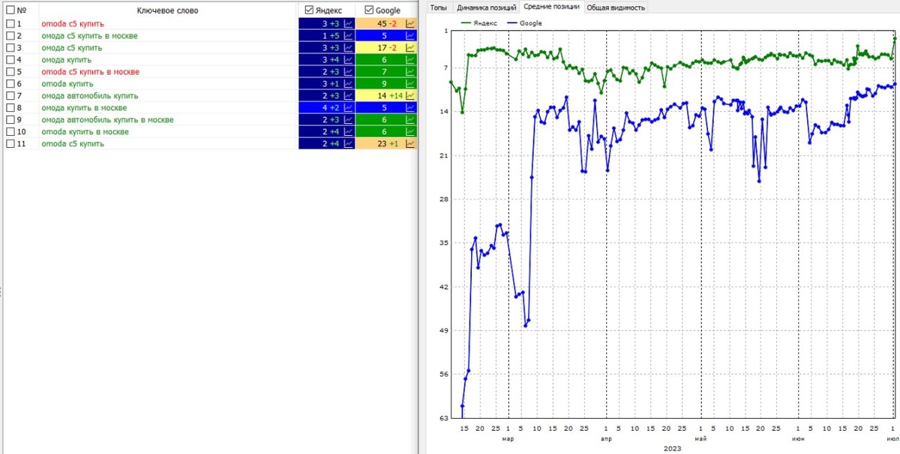
Task: Click Google chart icon beside position 17 -2
Action: pyautogui.click(x=410, y=48)
